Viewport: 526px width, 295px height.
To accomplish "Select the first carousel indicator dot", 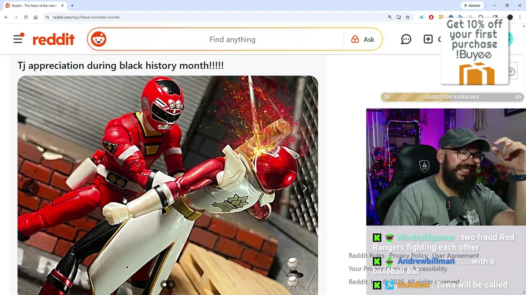I will 165,284.
